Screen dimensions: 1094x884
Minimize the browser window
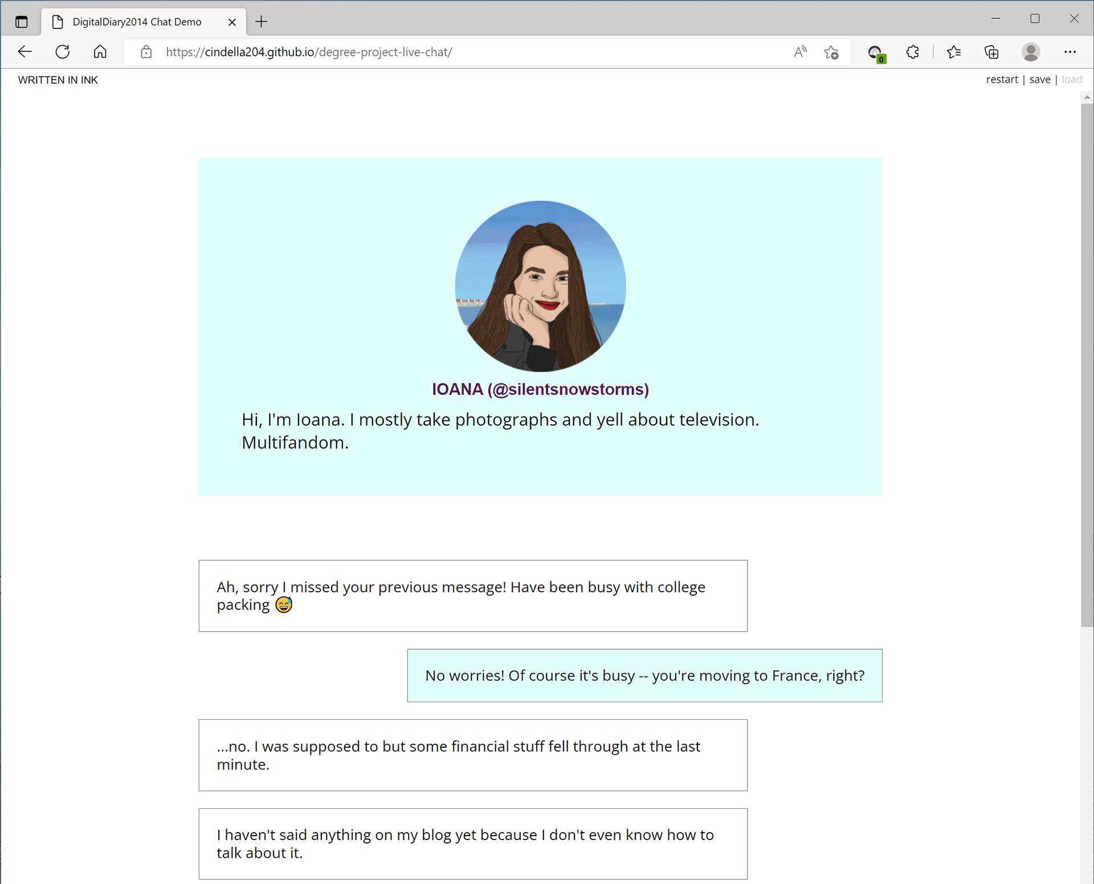click(995, 19)
